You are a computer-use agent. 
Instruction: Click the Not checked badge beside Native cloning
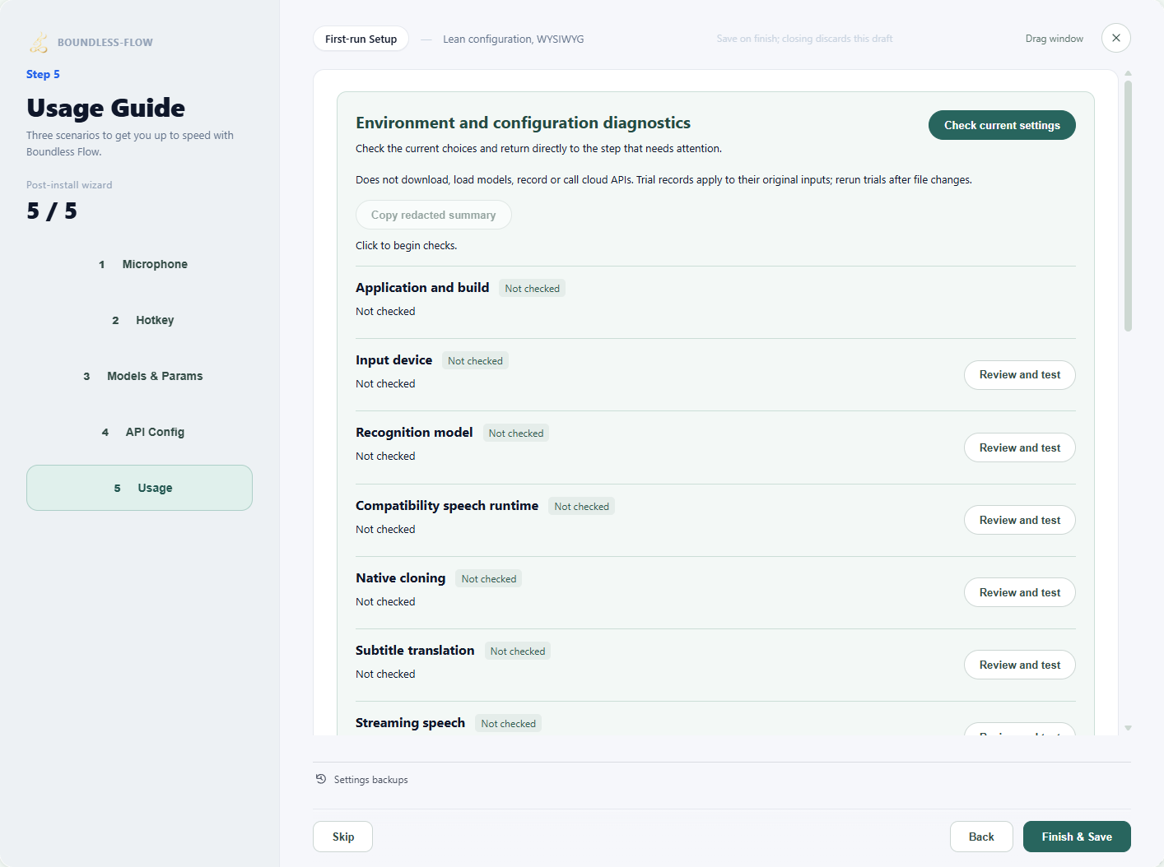(x=489, y=579)
